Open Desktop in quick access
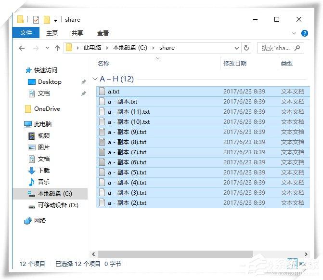323x280 pixels. (x=50, y=82)
